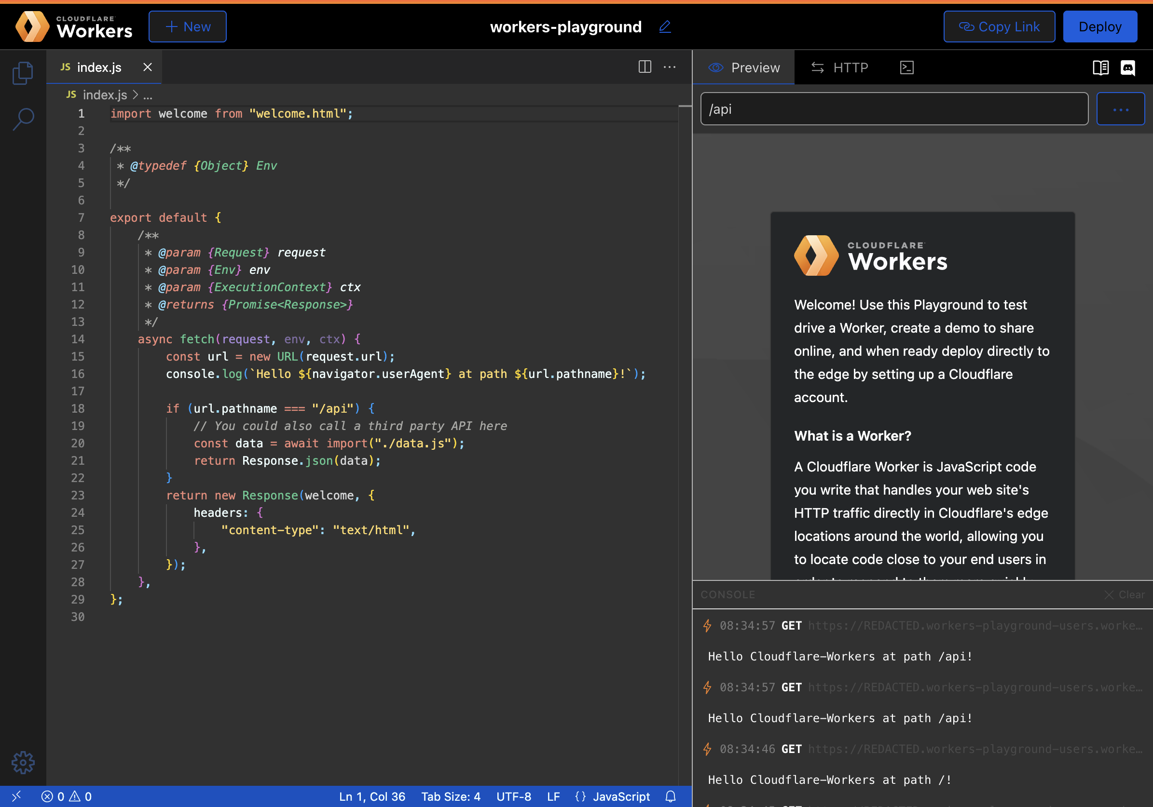Click the "welcome.html" import string on line 1

(x=298, y=114)
